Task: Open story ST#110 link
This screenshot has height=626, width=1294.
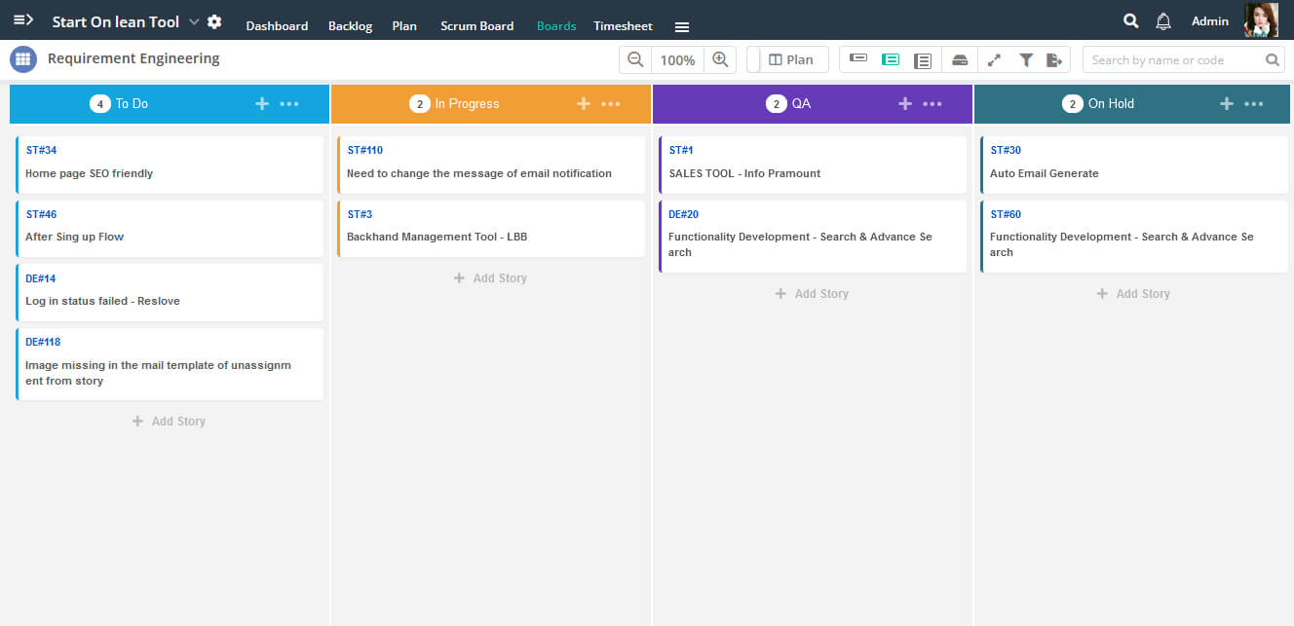Action: pos(365,150)
